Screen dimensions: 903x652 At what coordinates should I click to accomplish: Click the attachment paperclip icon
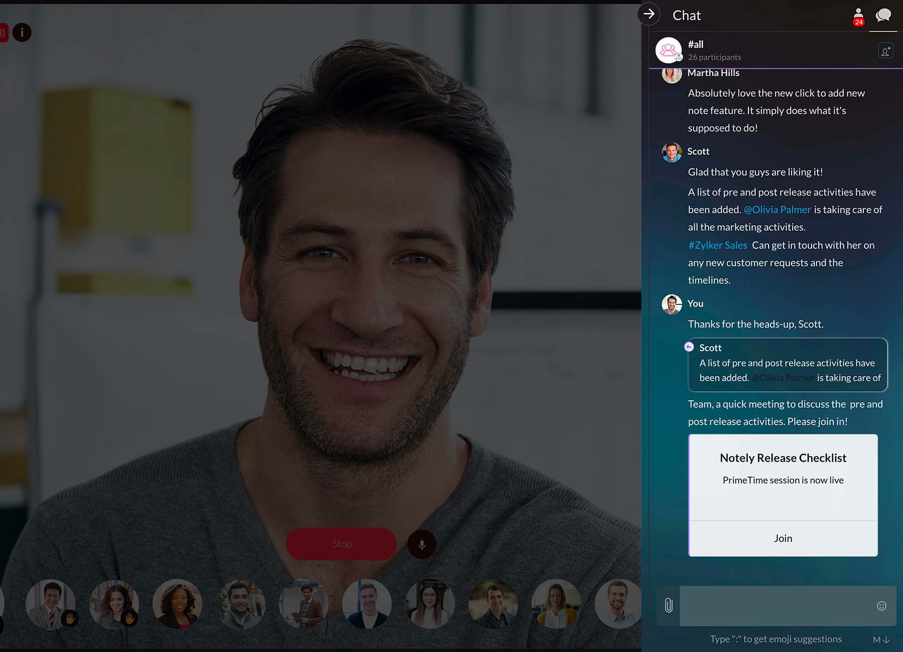coord(668,605)
